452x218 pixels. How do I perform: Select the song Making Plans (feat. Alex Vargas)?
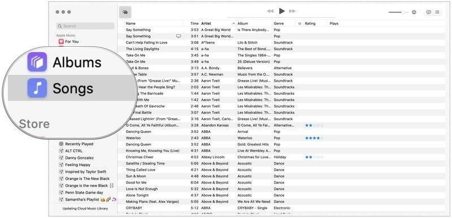152,202
